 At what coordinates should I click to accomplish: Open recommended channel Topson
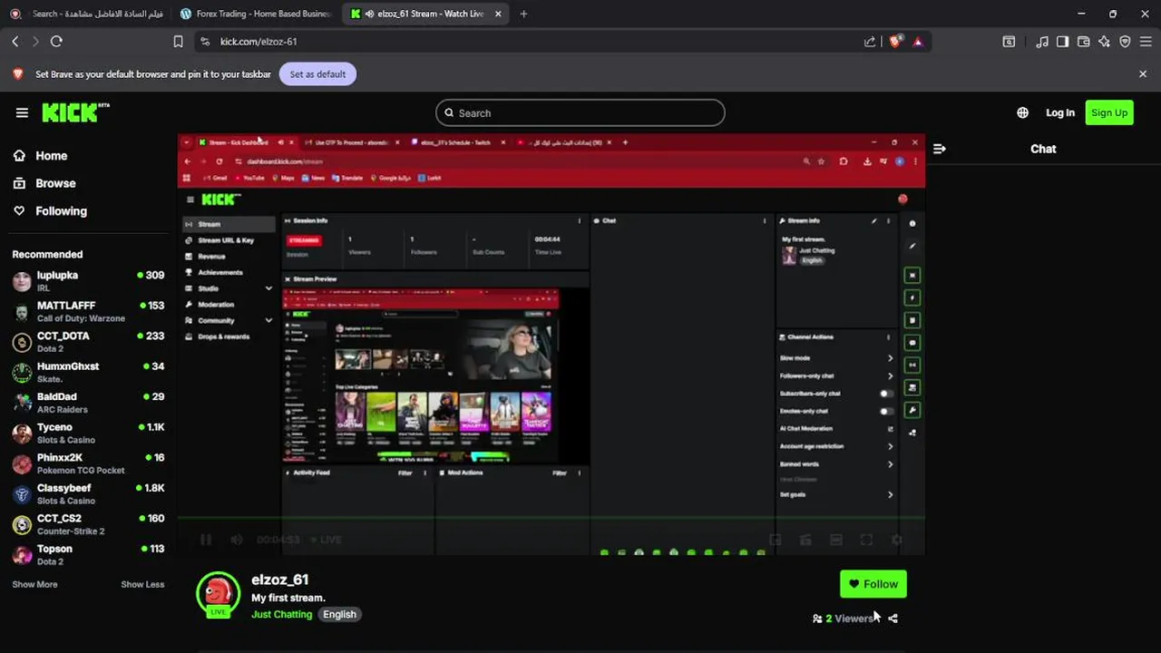(88, 555)
